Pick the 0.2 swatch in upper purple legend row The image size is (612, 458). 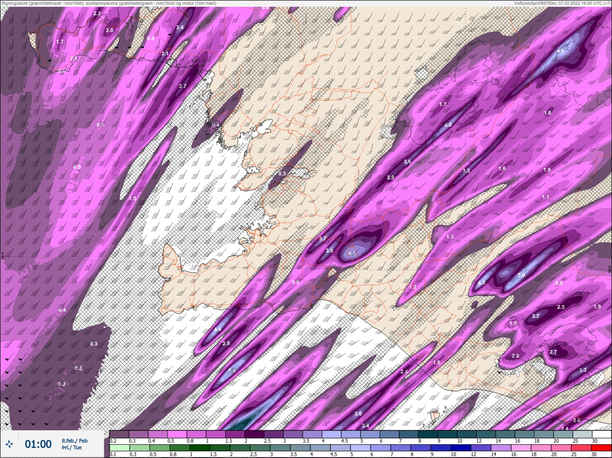pyautogui.click(x=119, y=434)
